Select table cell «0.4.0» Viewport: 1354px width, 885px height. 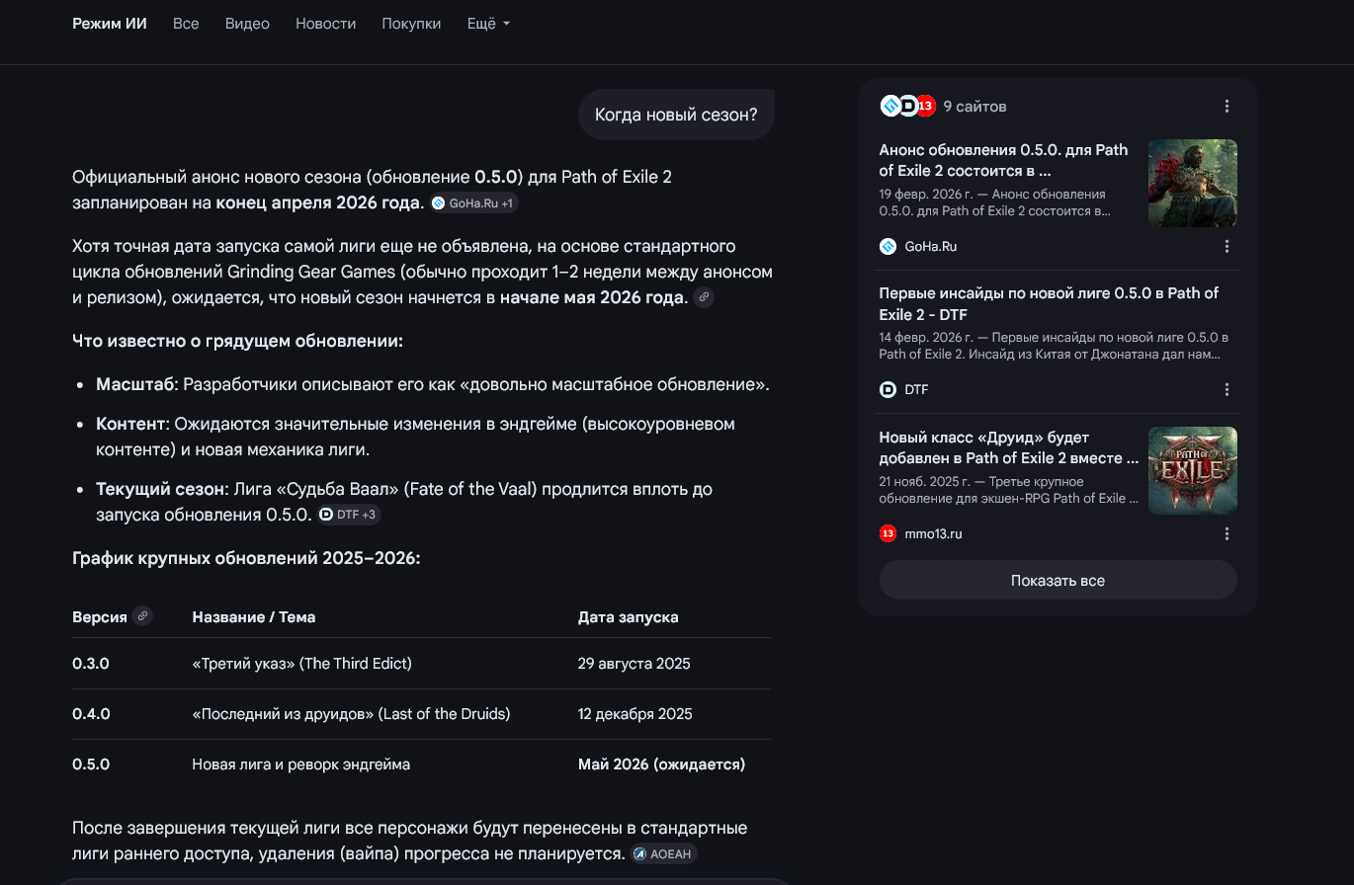click(91, 714)
